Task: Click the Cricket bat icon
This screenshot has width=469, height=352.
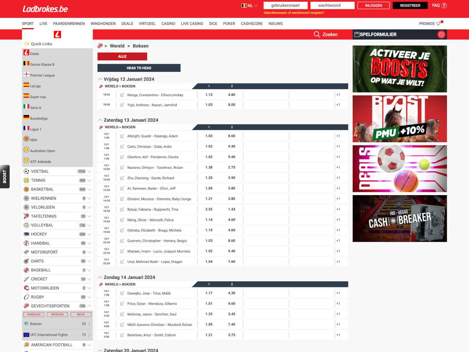Action: pyautogui.click(x=26, y=279)
